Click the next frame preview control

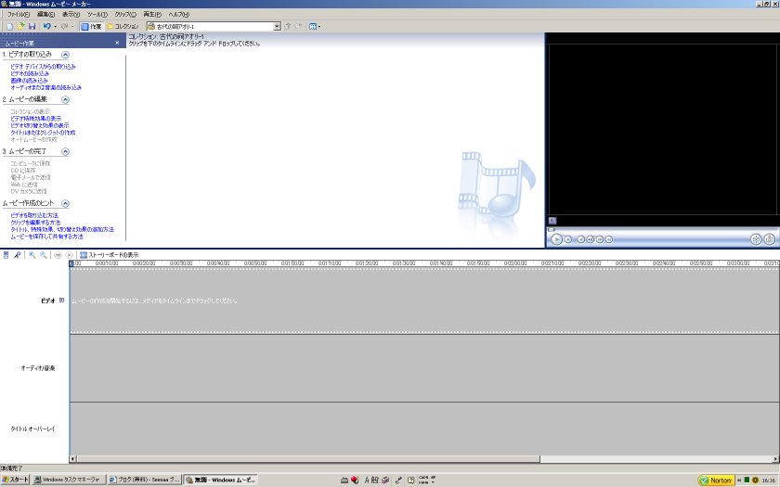pyautogui.click(x=600, y=239)
